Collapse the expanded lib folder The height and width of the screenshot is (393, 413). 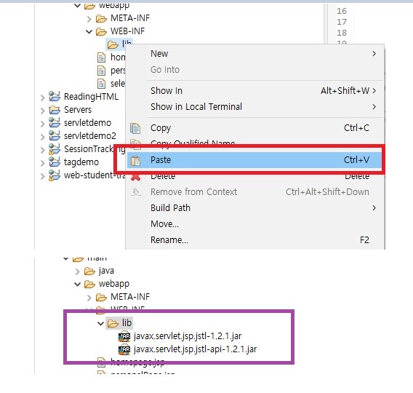100,323
